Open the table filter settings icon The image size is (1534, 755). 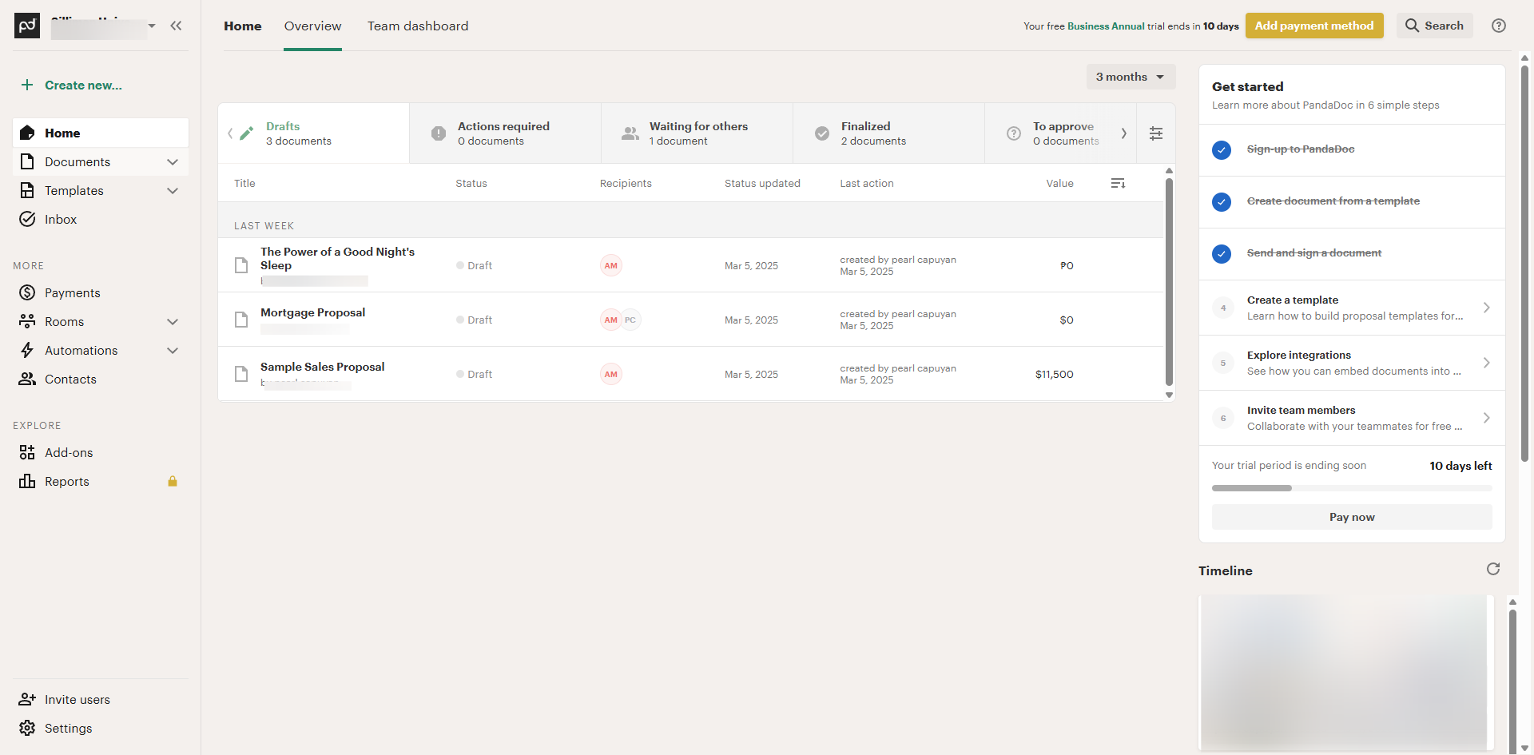point(1156,133)
